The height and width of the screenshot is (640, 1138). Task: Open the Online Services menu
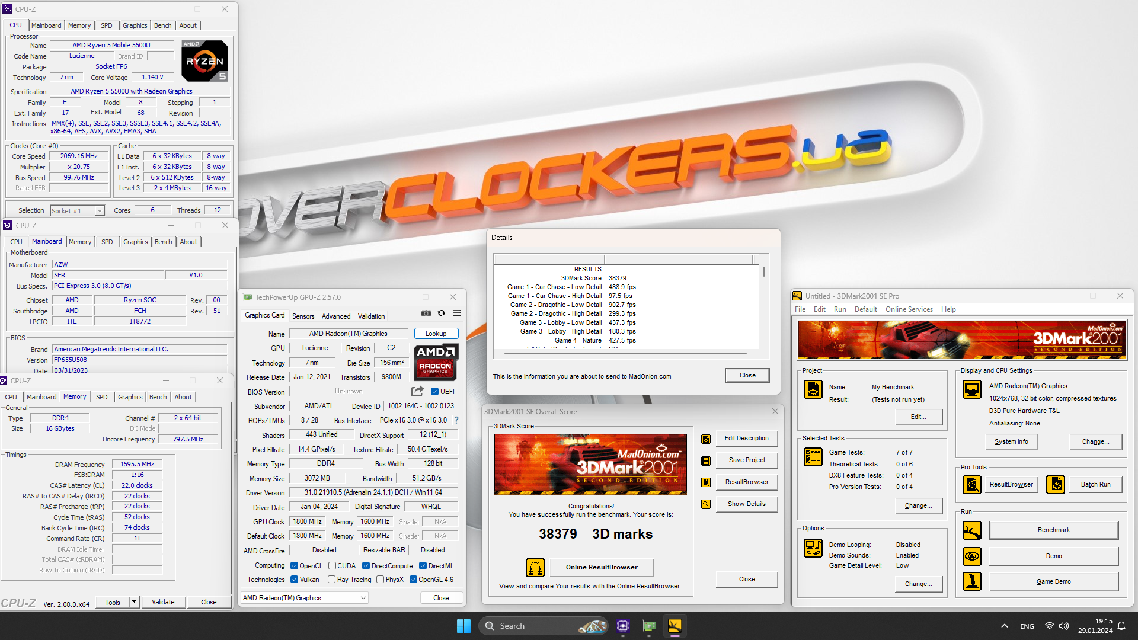click(x=909, y=309)
